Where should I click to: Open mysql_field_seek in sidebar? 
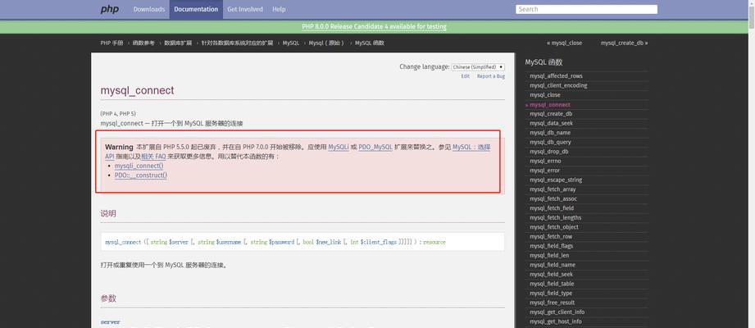click(x=552, y=274)
